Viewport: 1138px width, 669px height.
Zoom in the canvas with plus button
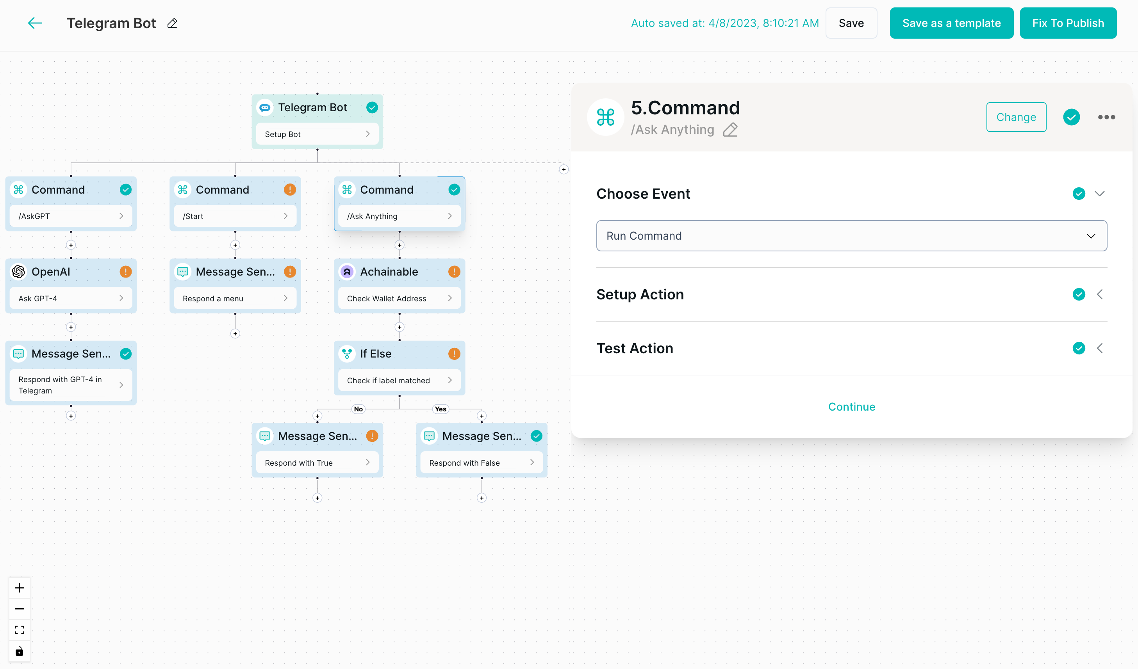click(20, 588)
